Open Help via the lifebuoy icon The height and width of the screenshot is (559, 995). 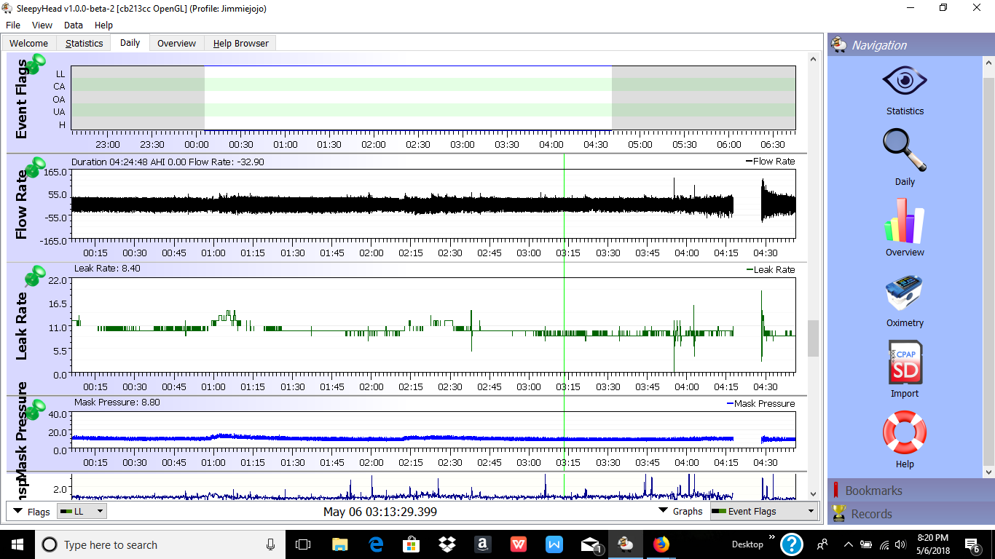pos(905,432)
